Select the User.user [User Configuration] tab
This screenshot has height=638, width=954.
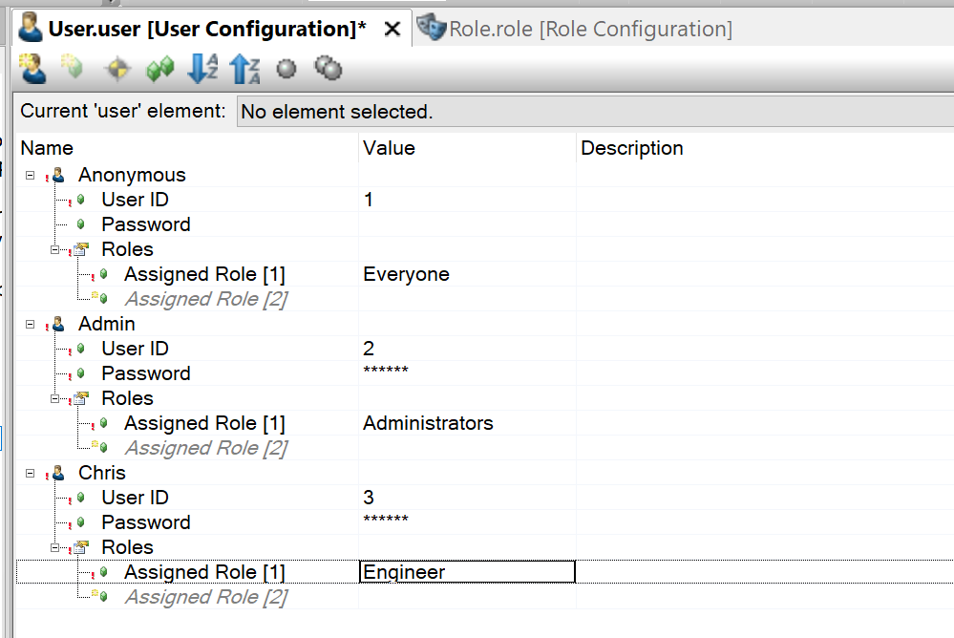(207, 29)
